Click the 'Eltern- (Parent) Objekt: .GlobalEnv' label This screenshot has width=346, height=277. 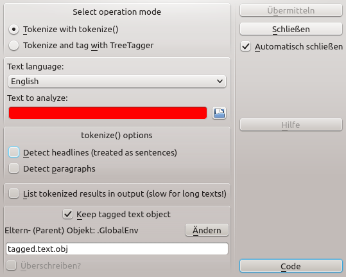71,230
